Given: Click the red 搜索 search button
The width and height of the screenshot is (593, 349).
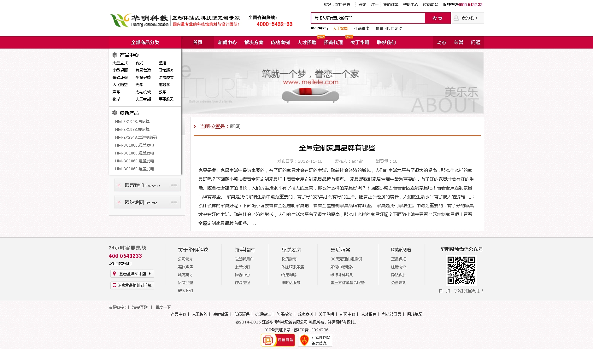Looking at the screenshot, I should click(x=437, y=18).
